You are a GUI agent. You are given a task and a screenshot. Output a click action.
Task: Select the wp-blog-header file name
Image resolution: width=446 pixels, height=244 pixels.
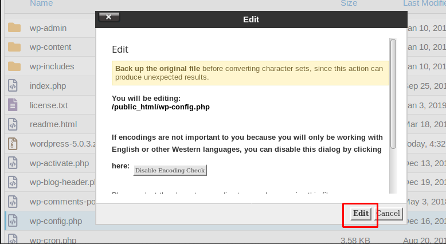point(62,182)
